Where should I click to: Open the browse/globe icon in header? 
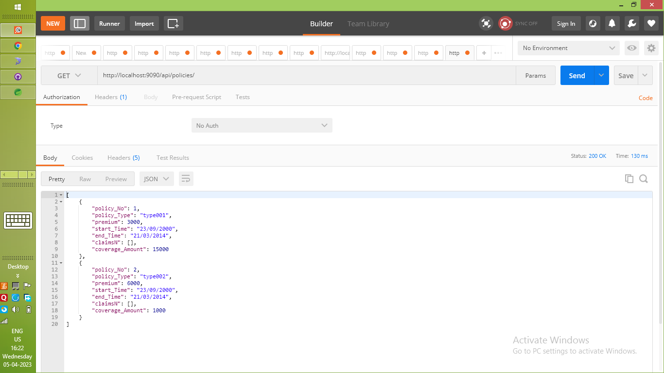click(x=593, y=23)
